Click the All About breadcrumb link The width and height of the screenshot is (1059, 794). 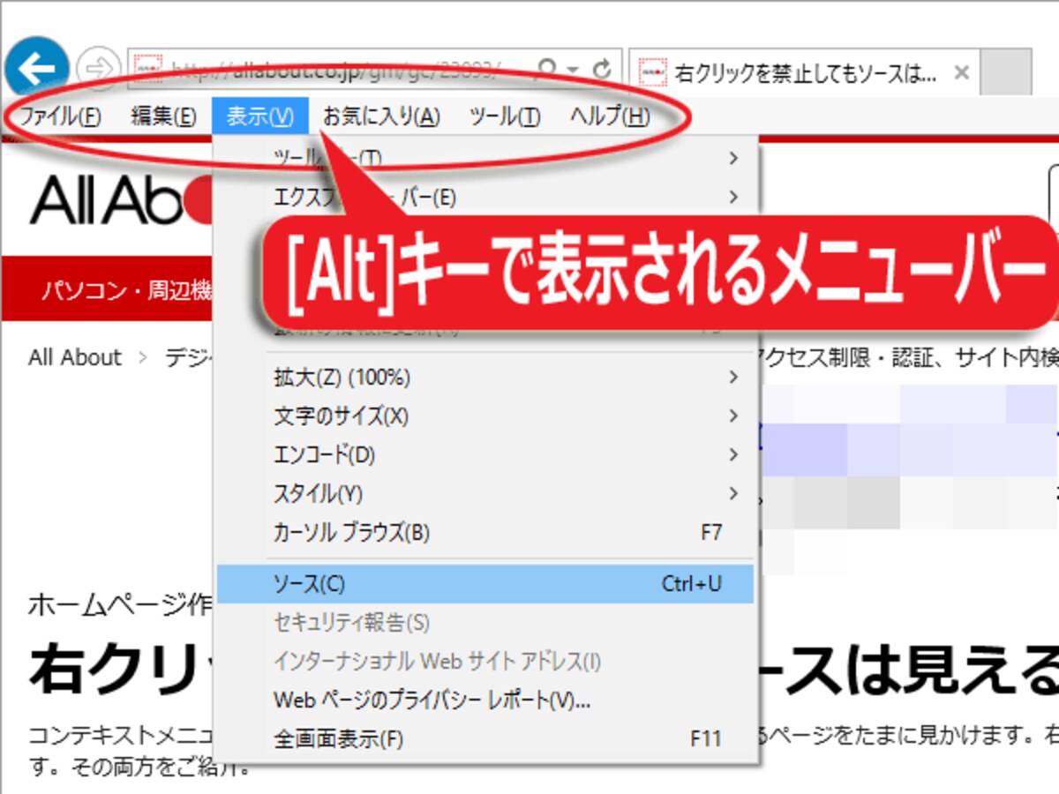(x=74, y=357)
